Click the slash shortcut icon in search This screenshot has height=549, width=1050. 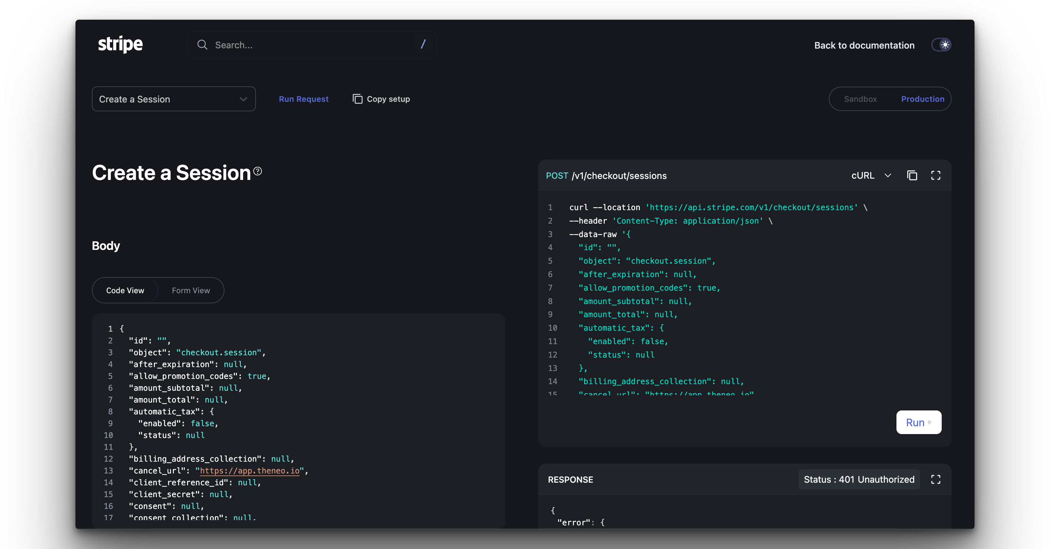(423, 44)
